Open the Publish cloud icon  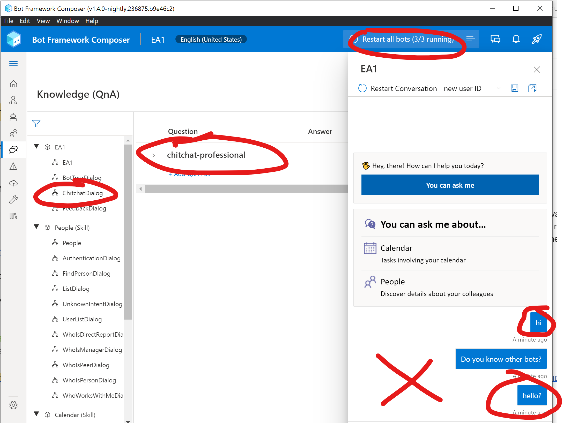click(x=13, y=184)
